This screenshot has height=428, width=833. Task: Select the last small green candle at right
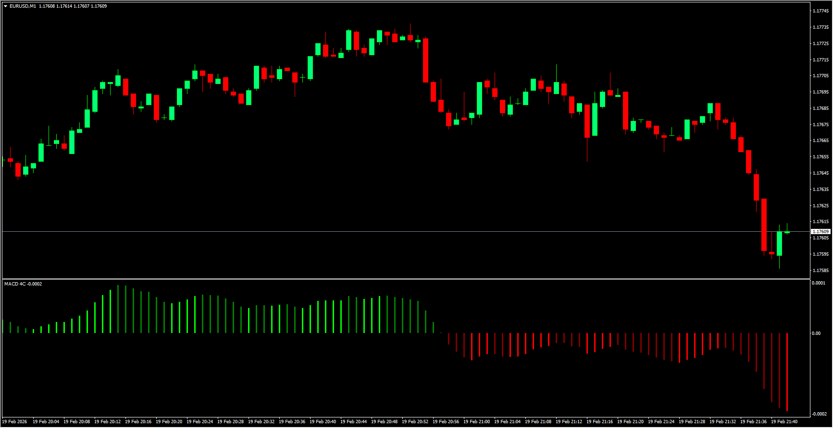coord(787,232)
